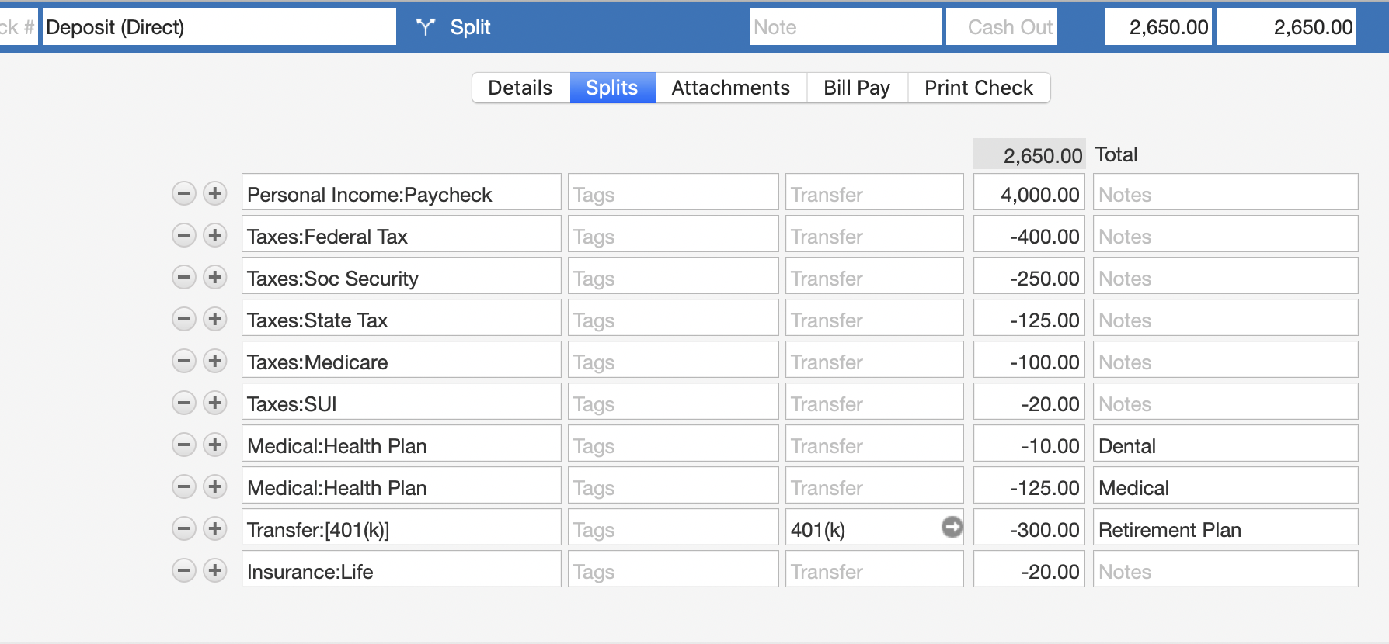Screen dimensions: 1389x644
Task: Edit the Deposit (Direct) payee field
Action: pyautogui.click(x=219, y=26)
